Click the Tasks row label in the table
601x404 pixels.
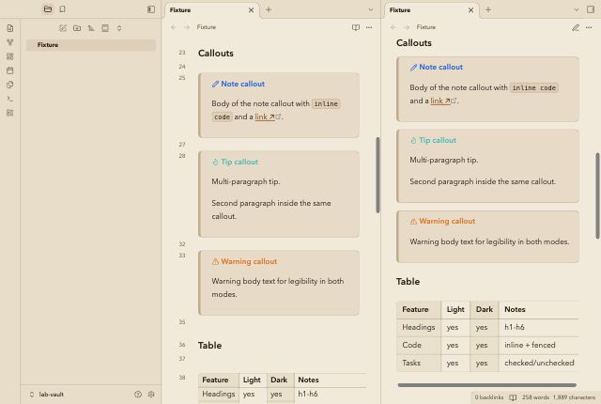411,363
